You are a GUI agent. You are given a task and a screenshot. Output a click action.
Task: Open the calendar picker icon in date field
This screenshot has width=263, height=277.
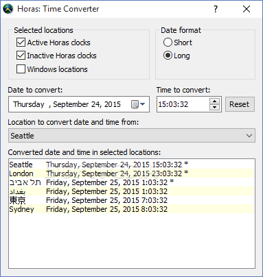[x=135, y=104]
